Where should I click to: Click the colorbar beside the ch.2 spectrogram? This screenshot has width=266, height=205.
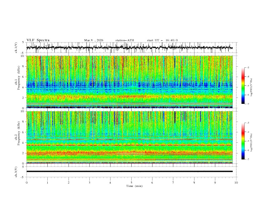pos(243,141)
